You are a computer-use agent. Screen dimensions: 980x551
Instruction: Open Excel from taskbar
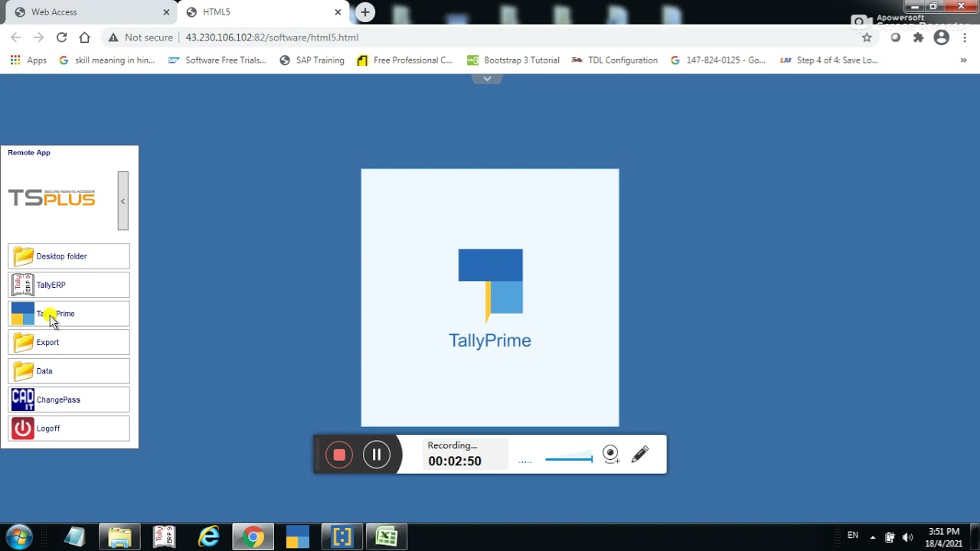[386, 537]
